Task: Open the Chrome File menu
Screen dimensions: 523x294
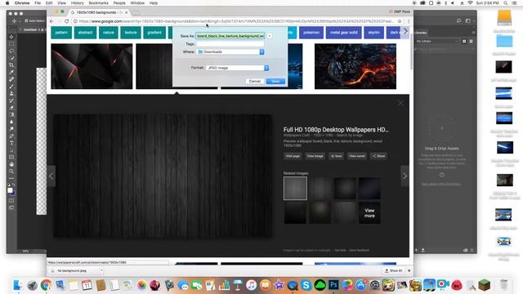Action: tap(38, 3)
